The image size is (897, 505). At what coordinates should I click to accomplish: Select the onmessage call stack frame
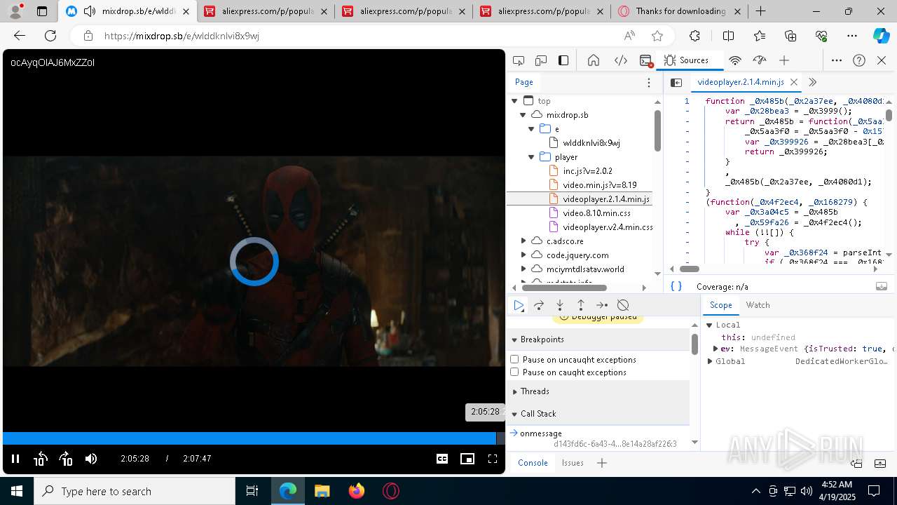[541, 433]
